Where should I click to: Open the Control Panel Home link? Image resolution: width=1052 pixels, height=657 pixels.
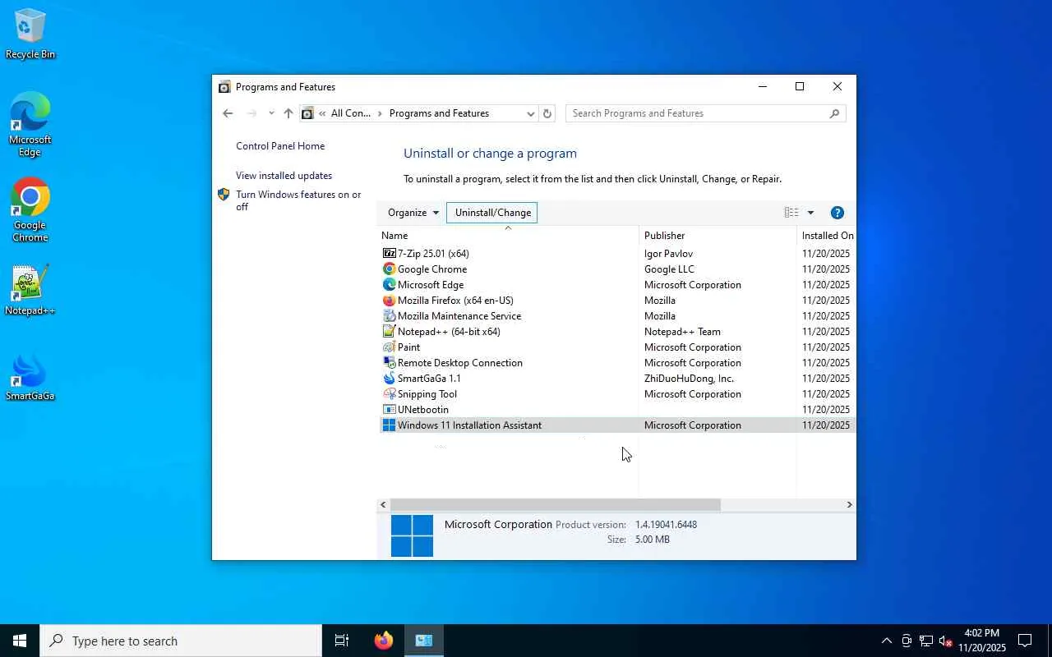pos(280,146)
